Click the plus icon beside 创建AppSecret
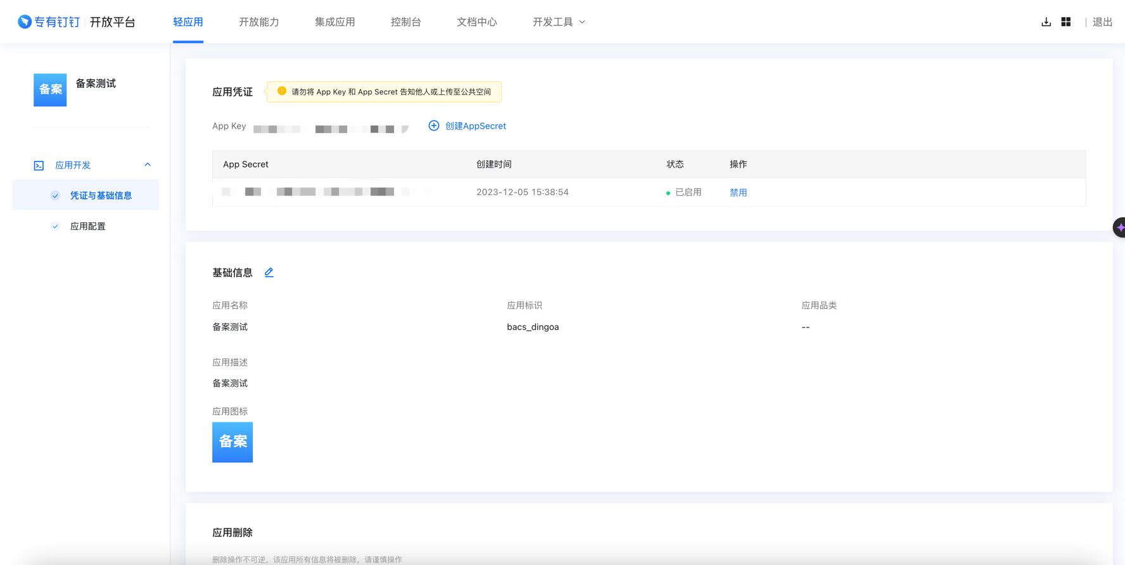Image resolution: width=1125 pixels, height=565 pixels. [434, 125]
